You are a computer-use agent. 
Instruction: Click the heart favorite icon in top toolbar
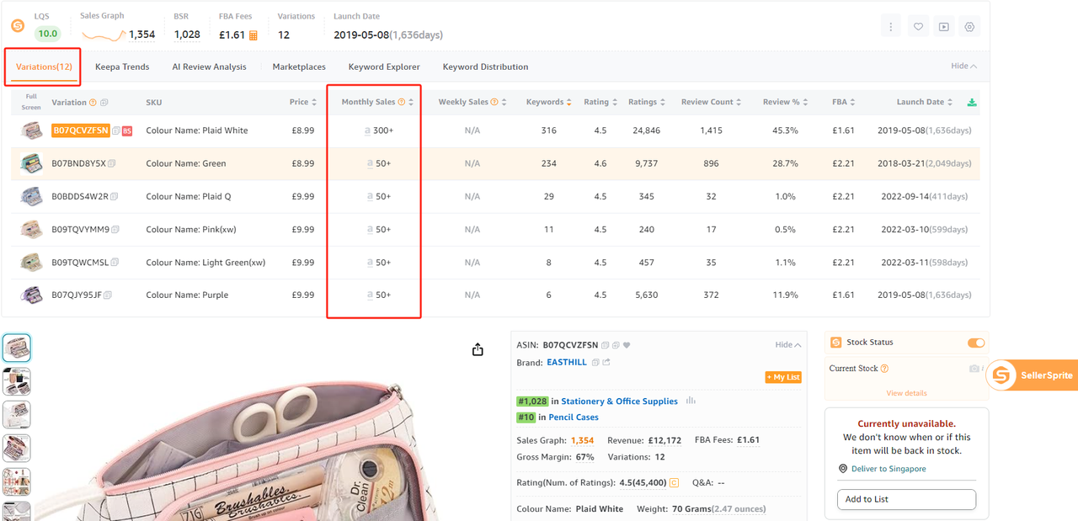(918, 27)
